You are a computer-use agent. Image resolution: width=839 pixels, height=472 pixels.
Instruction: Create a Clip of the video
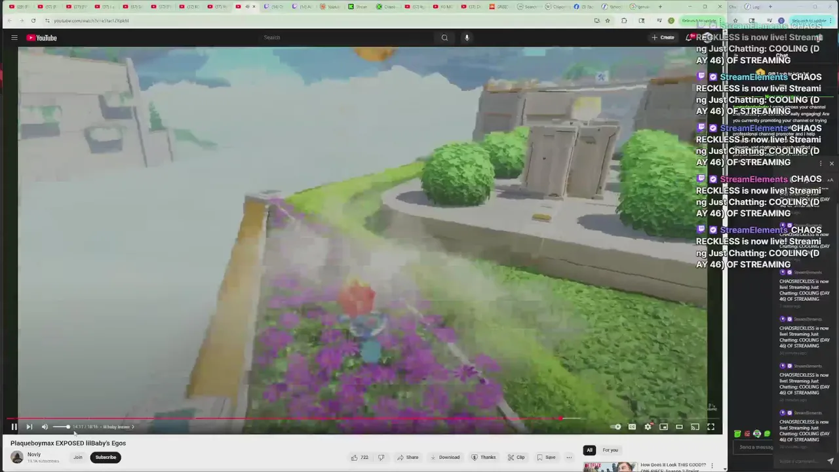[517, 457]
